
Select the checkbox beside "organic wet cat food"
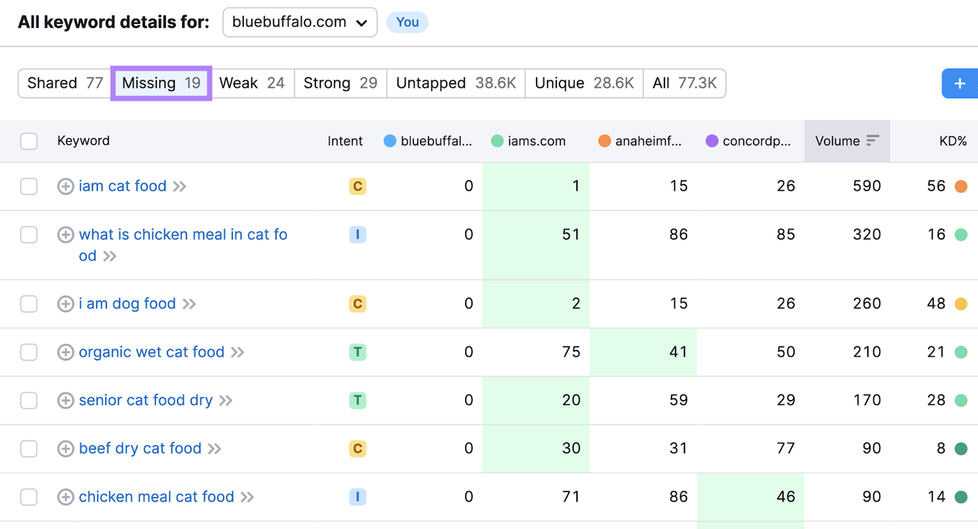[29, 352]
